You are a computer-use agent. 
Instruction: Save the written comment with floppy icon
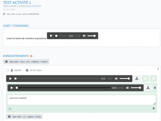[10, 109]
